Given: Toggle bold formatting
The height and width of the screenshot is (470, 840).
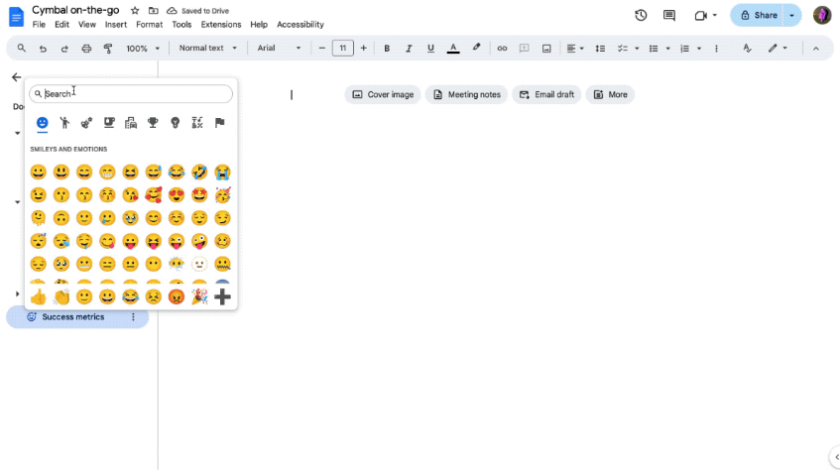Looking at the screenshot, I should (x=386, y=48).
